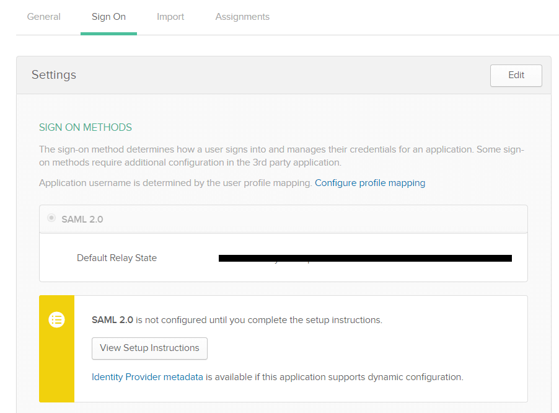Screen dimensions: 559x413
Task: Click the Edit button in Settings
Action: click(516, 75)
